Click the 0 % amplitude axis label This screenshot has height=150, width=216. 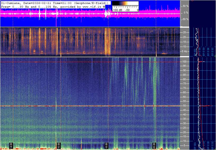[x=186, y=12]
